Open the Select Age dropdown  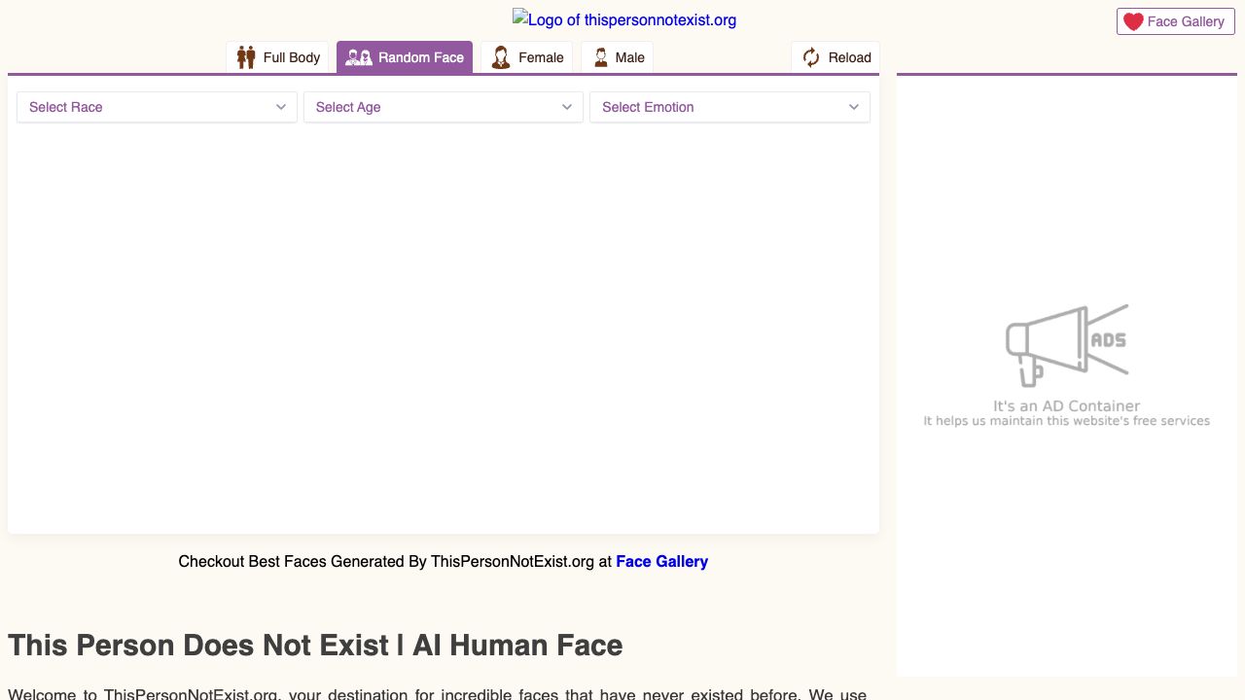pos(443,107)
